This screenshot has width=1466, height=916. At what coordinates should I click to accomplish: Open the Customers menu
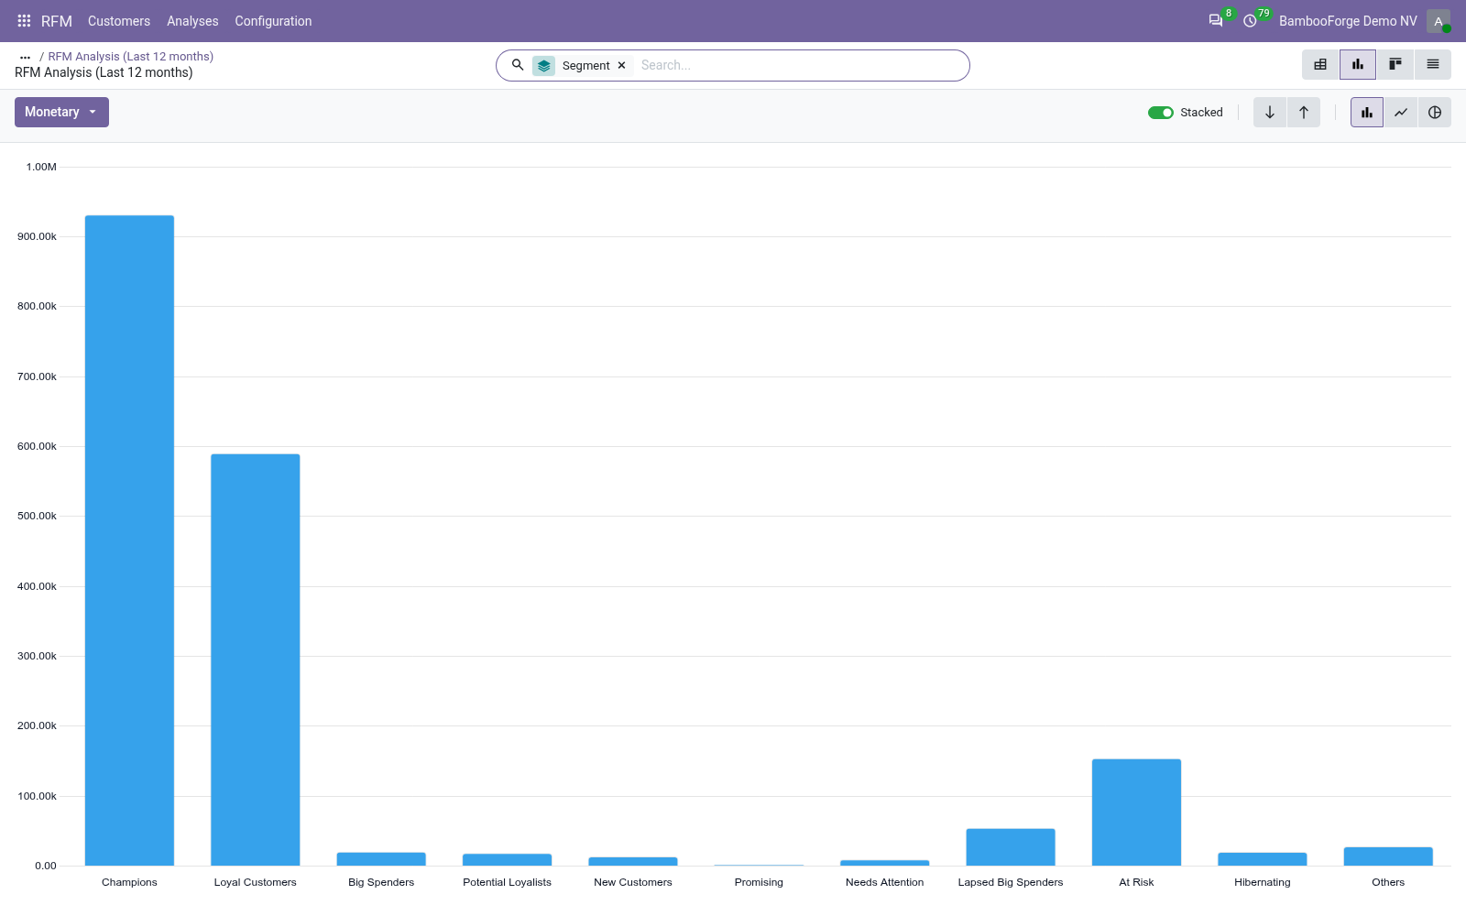(119, 20)
